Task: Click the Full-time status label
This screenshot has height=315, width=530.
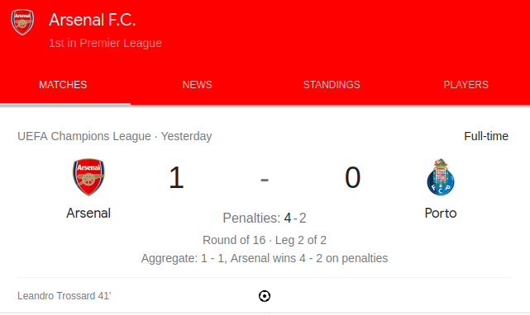Action: 486,136
